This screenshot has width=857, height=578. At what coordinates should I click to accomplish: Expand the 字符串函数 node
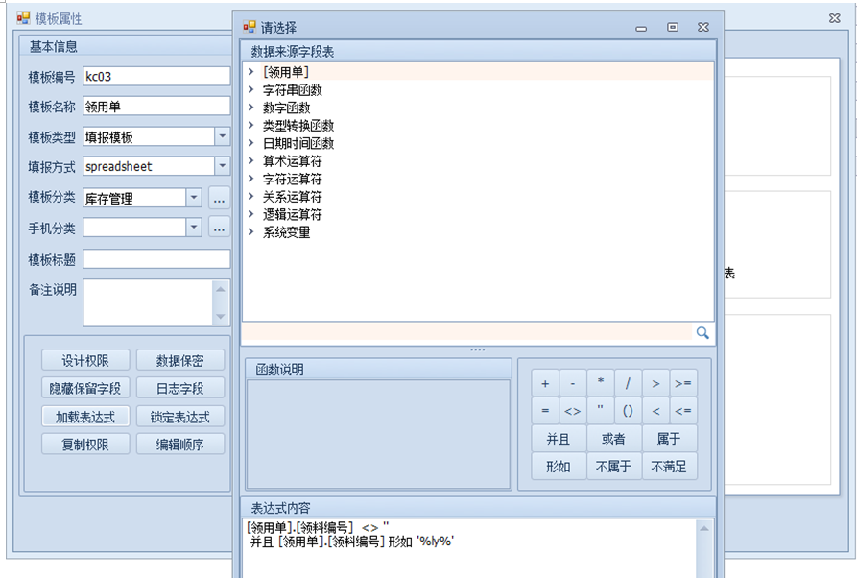click(250, 90)
